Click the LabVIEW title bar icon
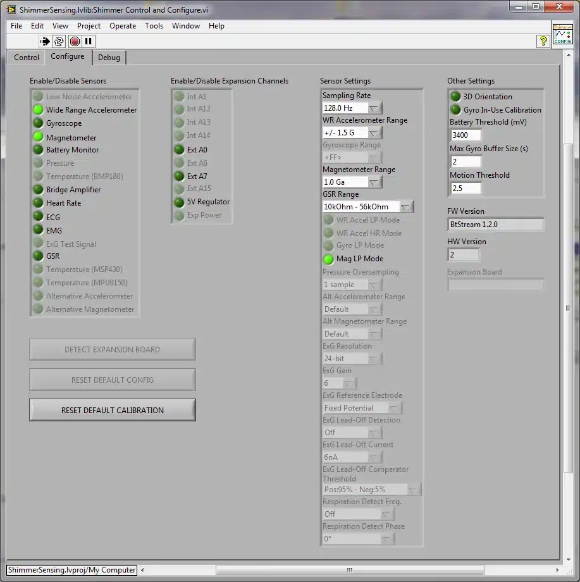Viewport: 580px width, 582px height. coord(11,9)
